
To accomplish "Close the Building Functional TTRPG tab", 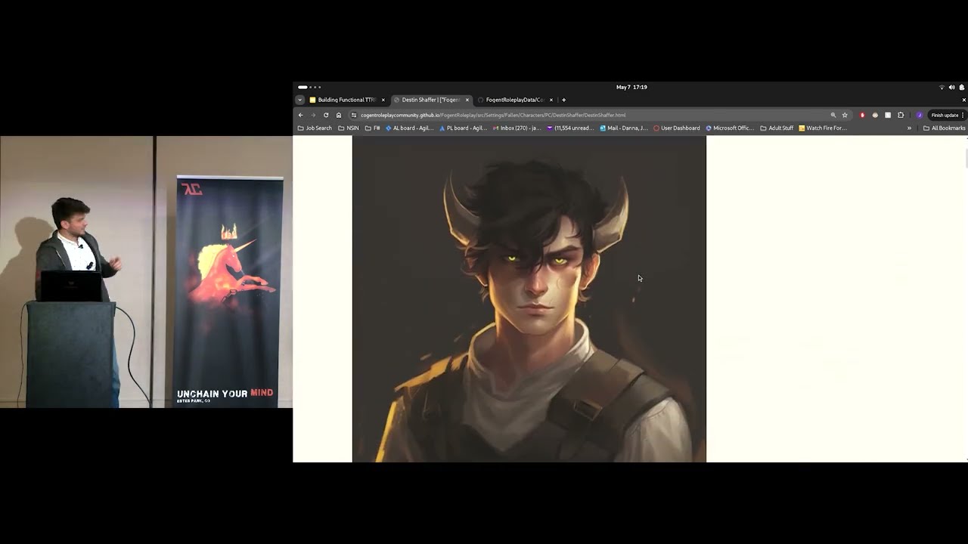I will pos(383,100).
